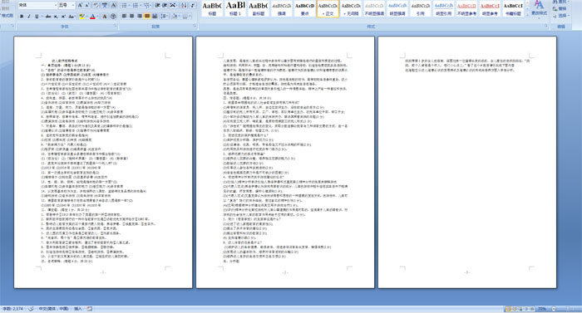Apply the 无间隔 style
The height and width of the screenshot is (313, 582).
[x=351, y=8]
